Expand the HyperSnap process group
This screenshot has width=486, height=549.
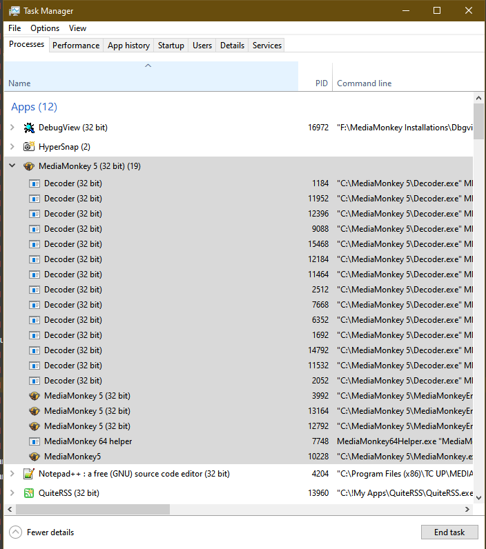coord(12,147)
